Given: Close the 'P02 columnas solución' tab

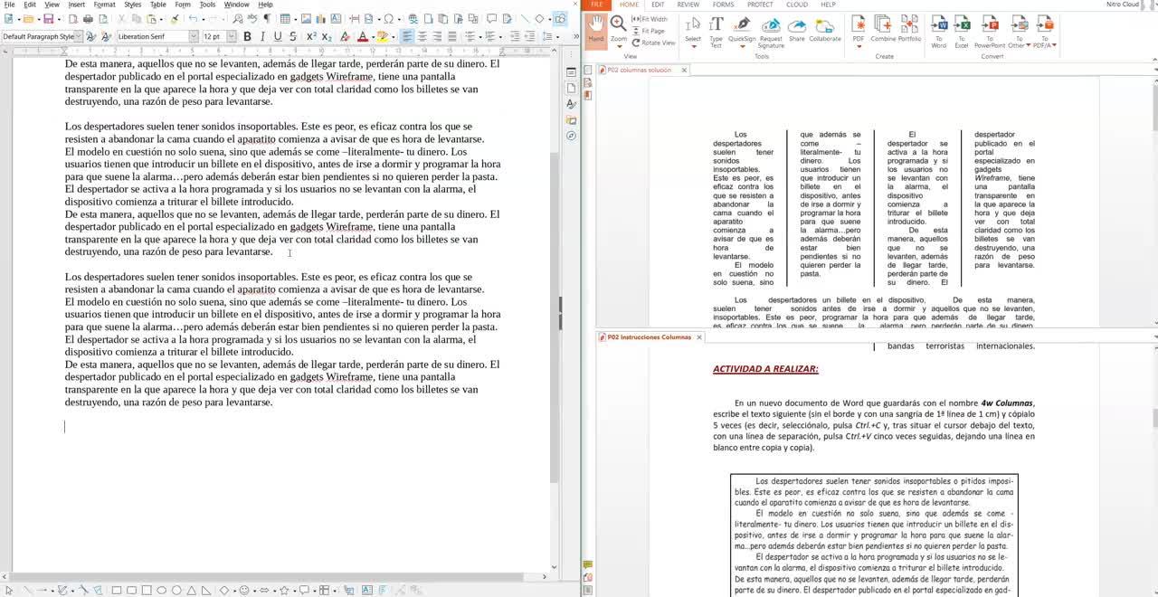Looking at the screenshot, I should pos(684,70).
